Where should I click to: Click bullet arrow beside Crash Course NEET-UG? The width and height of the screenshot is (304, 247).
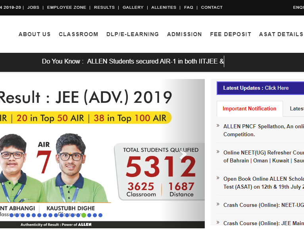(218, 204)
